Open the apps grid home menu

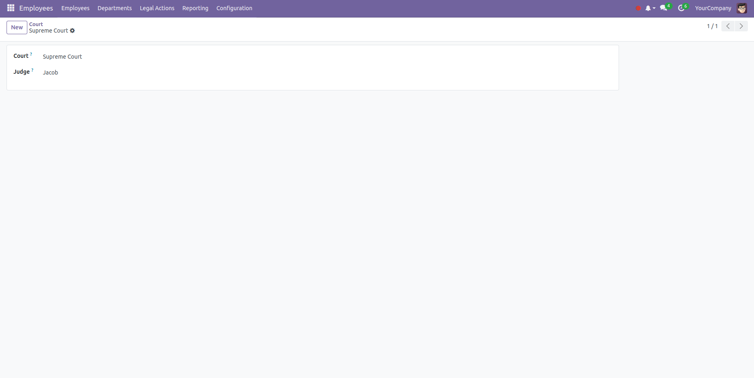11,8
